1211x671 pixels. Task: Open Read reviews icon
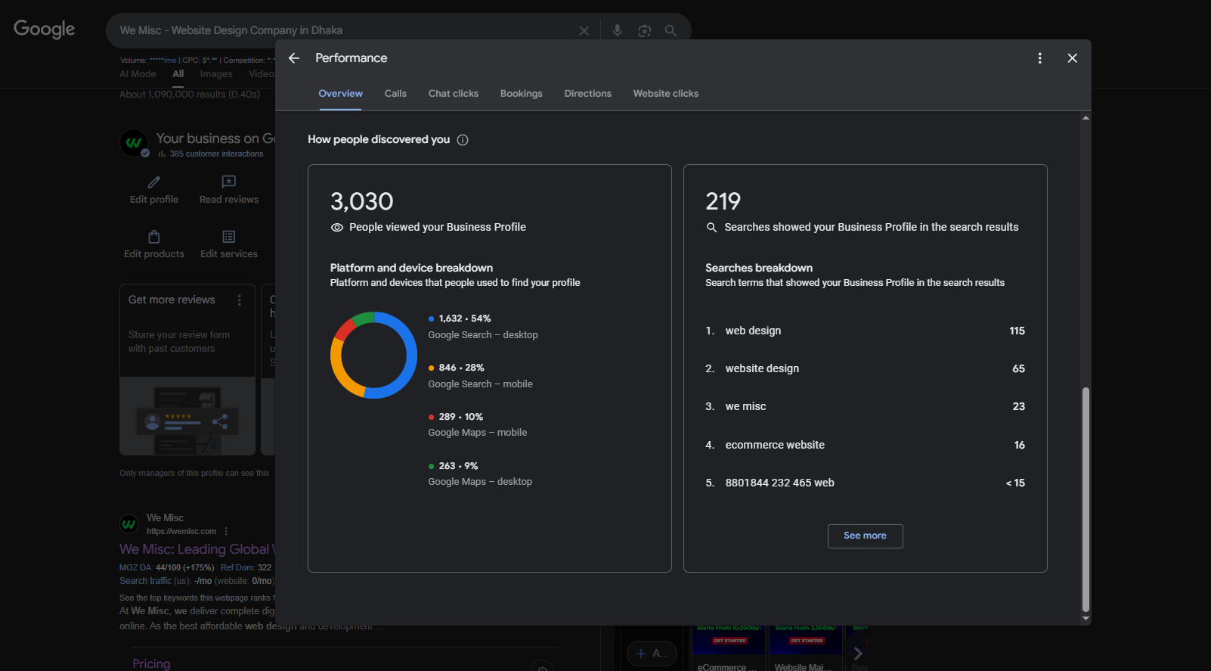coord(228,182)
